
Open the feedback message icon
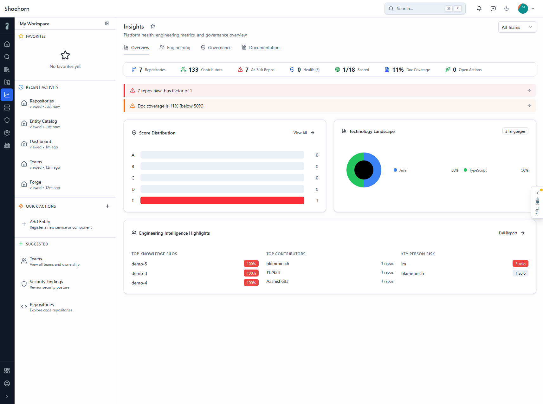click(x=493, y=9)
